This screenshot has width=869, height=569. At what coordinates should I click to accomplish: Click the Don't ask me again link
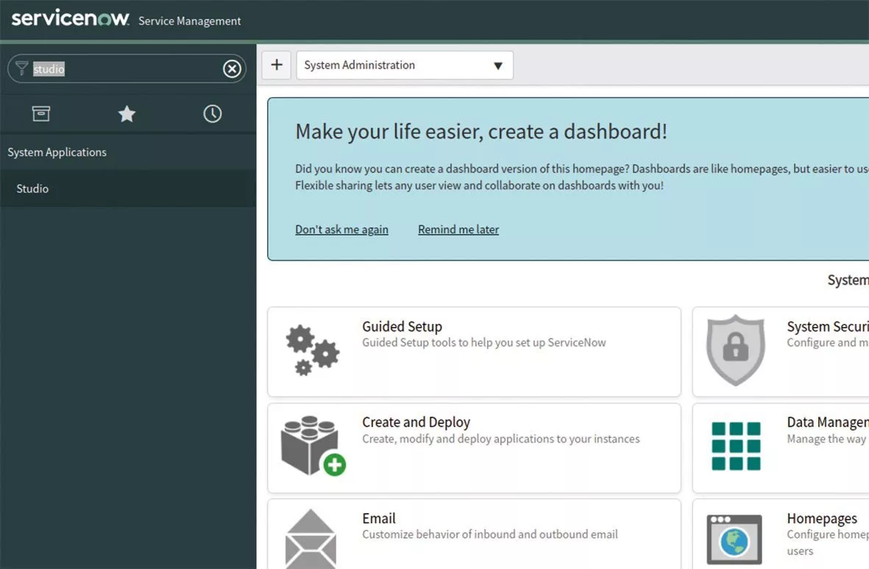tap(341, 230)
